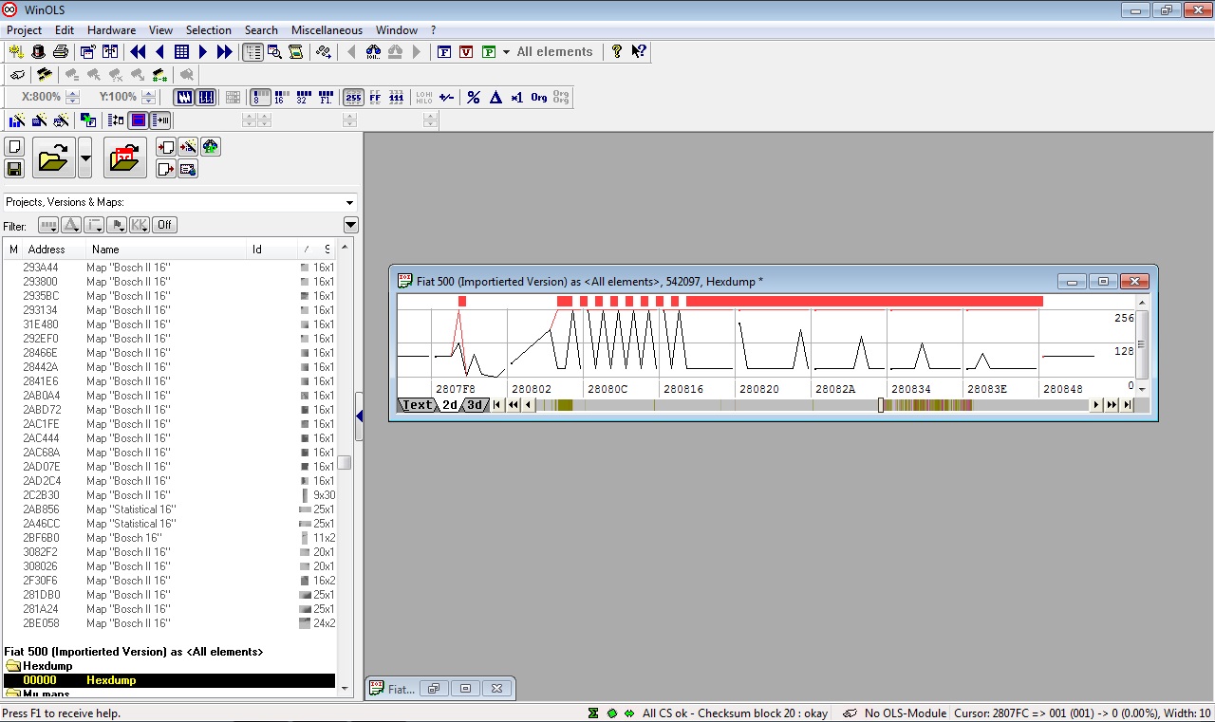The image size is (1215, 722).
Task: Open the Projects, Versions & Maps dropdown
Action: [x=349, y=202]
